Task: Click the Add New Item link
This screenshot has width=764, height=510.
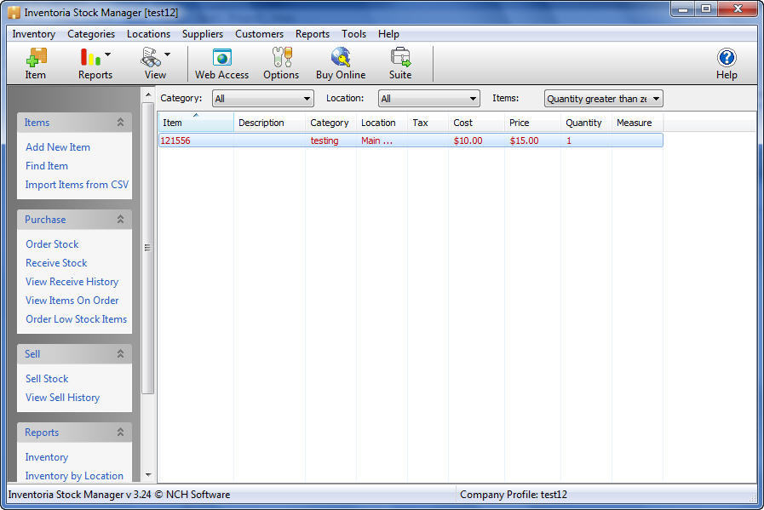Action: tap(58, 147)
